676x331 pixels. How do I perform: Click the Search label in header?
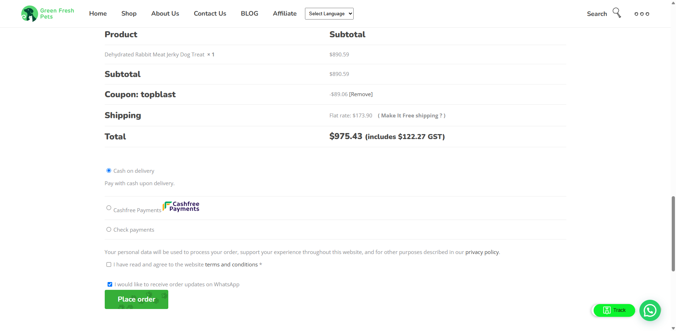point(597,14)
